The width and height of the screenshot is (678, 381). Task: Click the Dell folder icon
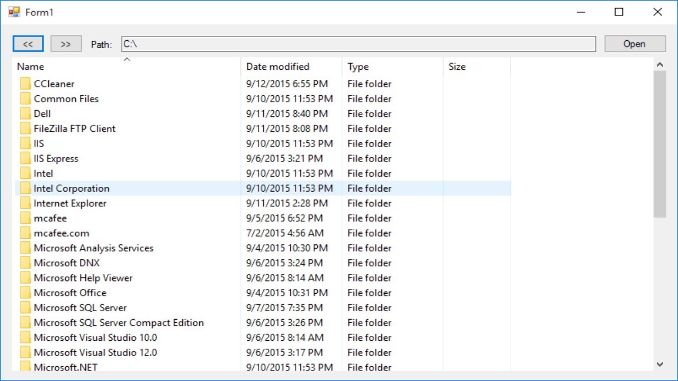tap(25, 113)
